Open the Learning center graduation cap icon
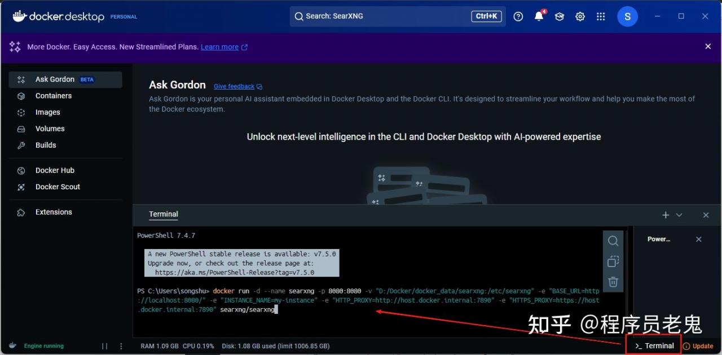The image size is (722, 355). point(560,16)
